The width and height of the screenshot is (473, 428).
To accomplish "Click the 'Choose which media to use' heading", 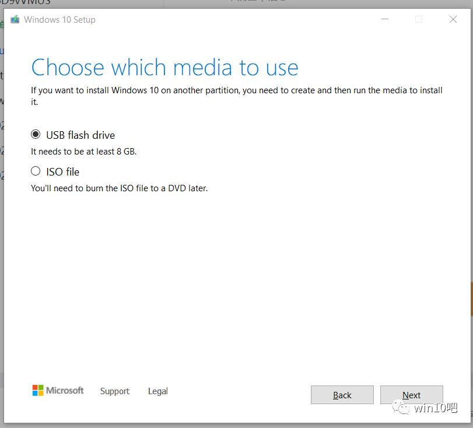I will coord(164,67).
